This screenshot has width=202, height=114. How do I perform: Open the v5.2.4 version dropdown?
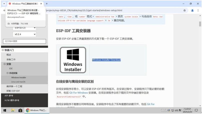click(25, 34)
